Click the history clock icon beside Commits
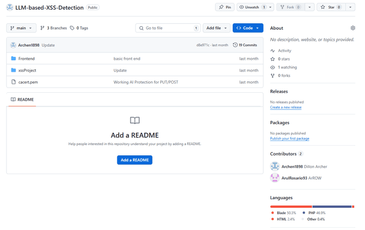365x230 pixels. tap(235, 45)
